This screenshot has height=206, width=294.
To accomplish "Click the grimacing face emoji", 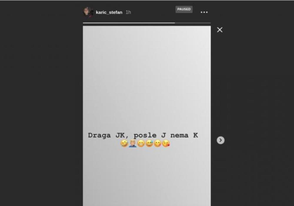I will click(141, 143).
